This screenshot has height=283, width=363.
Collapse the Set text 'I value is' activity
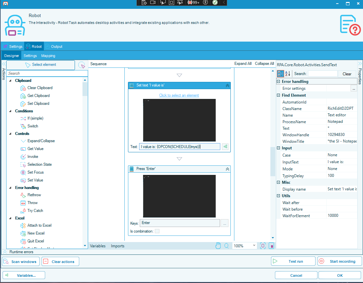tap(227, 85)
